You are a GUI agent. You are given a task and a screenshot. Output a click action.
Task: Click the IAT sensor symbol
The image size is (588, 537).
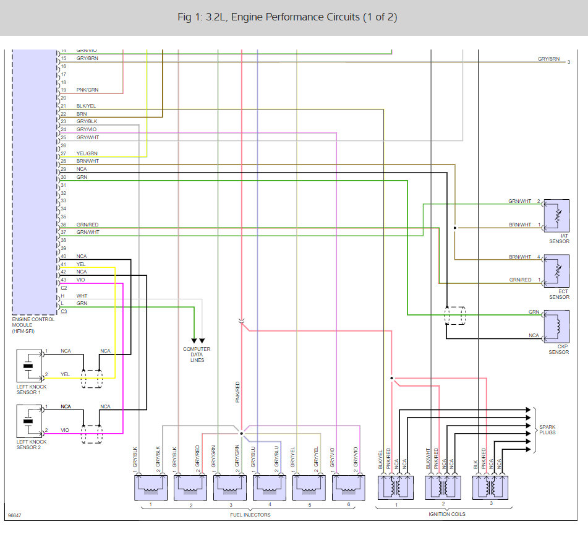click(x=556, y=216)
